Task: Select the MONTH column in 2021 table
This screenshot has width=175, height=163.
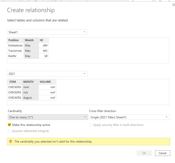Action: pos(30,82)
